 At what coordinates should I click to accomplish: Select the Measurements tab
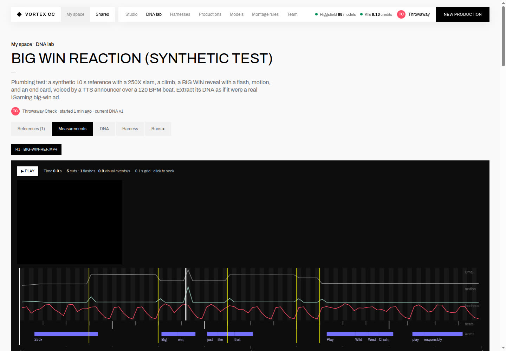72,129
